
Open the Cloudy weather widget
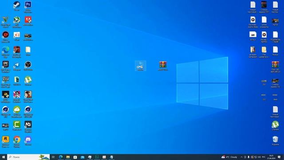coord(229,157)
